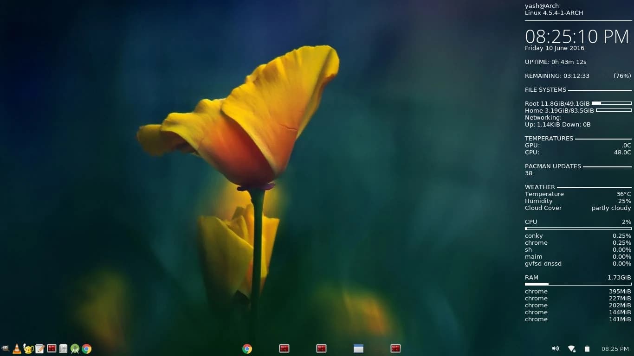Image resolution: width=634 pixels, height=356 pixels.
Task: Click the RAM usage bar in conky
Action: 578,284
